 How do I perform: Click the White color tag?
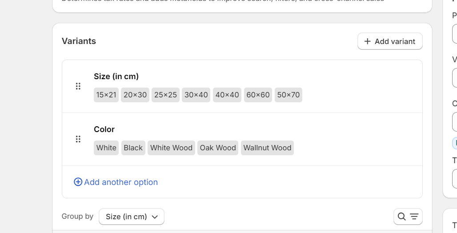(106, 148)
